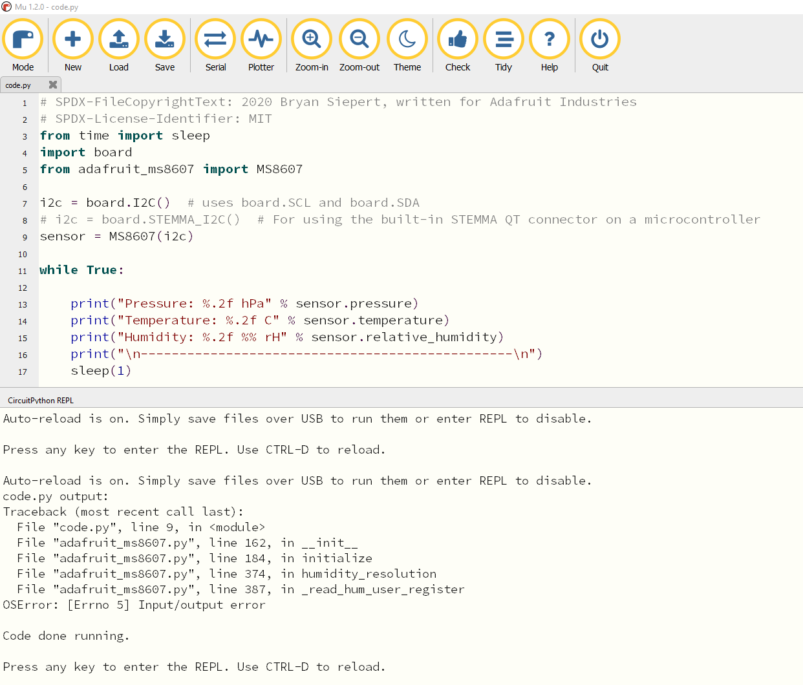
Task: Open Help documentation
Action: pyautogui.click(x=550, y=39)
